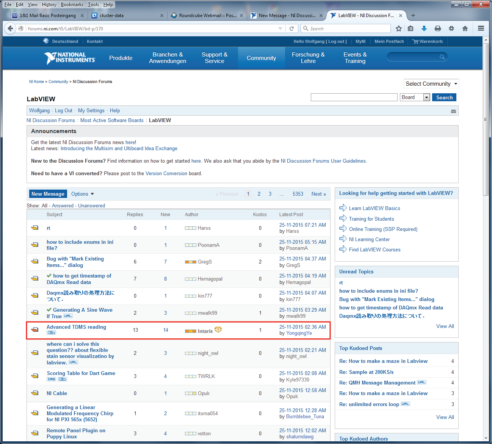Screen dimensions: 492x444
Task: Click the globe icon beside Deutschland
Action: click(46, 41)
